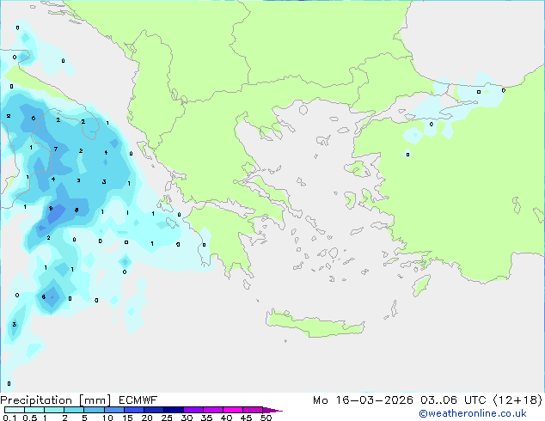This screenshot has width=545, height=421.
Task: Click the 0.1–0.5 mm legend color box
Action: [x=15, y=410]
